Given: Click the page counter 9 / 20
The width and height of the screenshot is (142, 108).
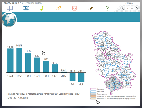Looking at the screenshot, I should point(130,9).
